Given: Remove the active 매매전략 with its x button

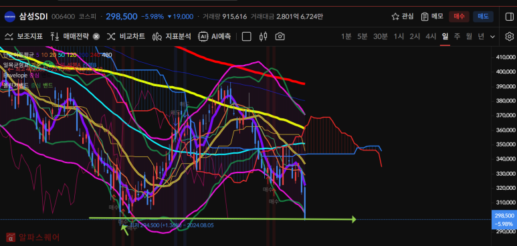Looking at the screenshot, I should [96, 36].
